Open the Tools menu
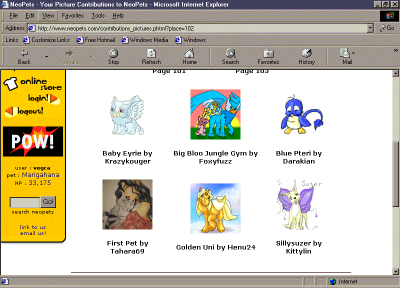The height and width of the screenshot is (288, 400). click(98, 15)
